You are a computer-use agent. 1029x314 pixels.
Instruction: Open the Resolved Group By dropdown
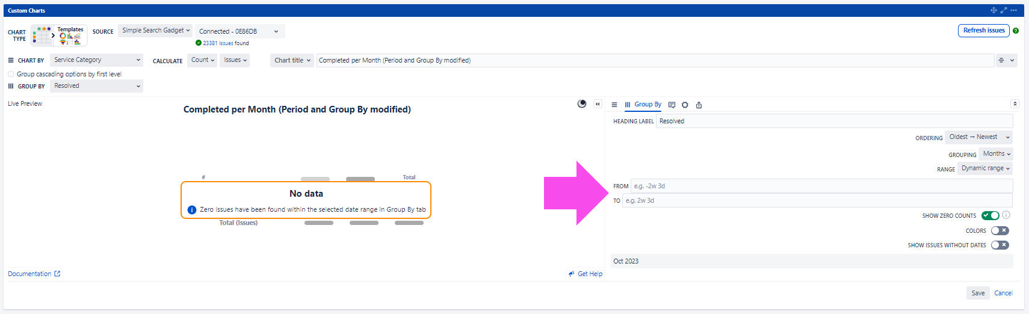coord(96,85)
